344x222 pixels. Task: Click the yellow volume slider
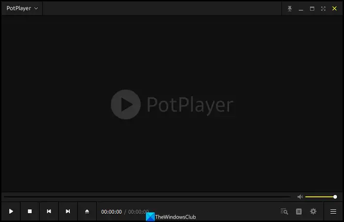click(x=321, y=197)
